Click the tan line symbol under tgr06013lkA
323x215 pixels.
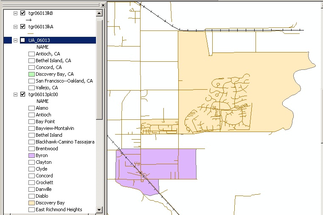tap(31, 33)
